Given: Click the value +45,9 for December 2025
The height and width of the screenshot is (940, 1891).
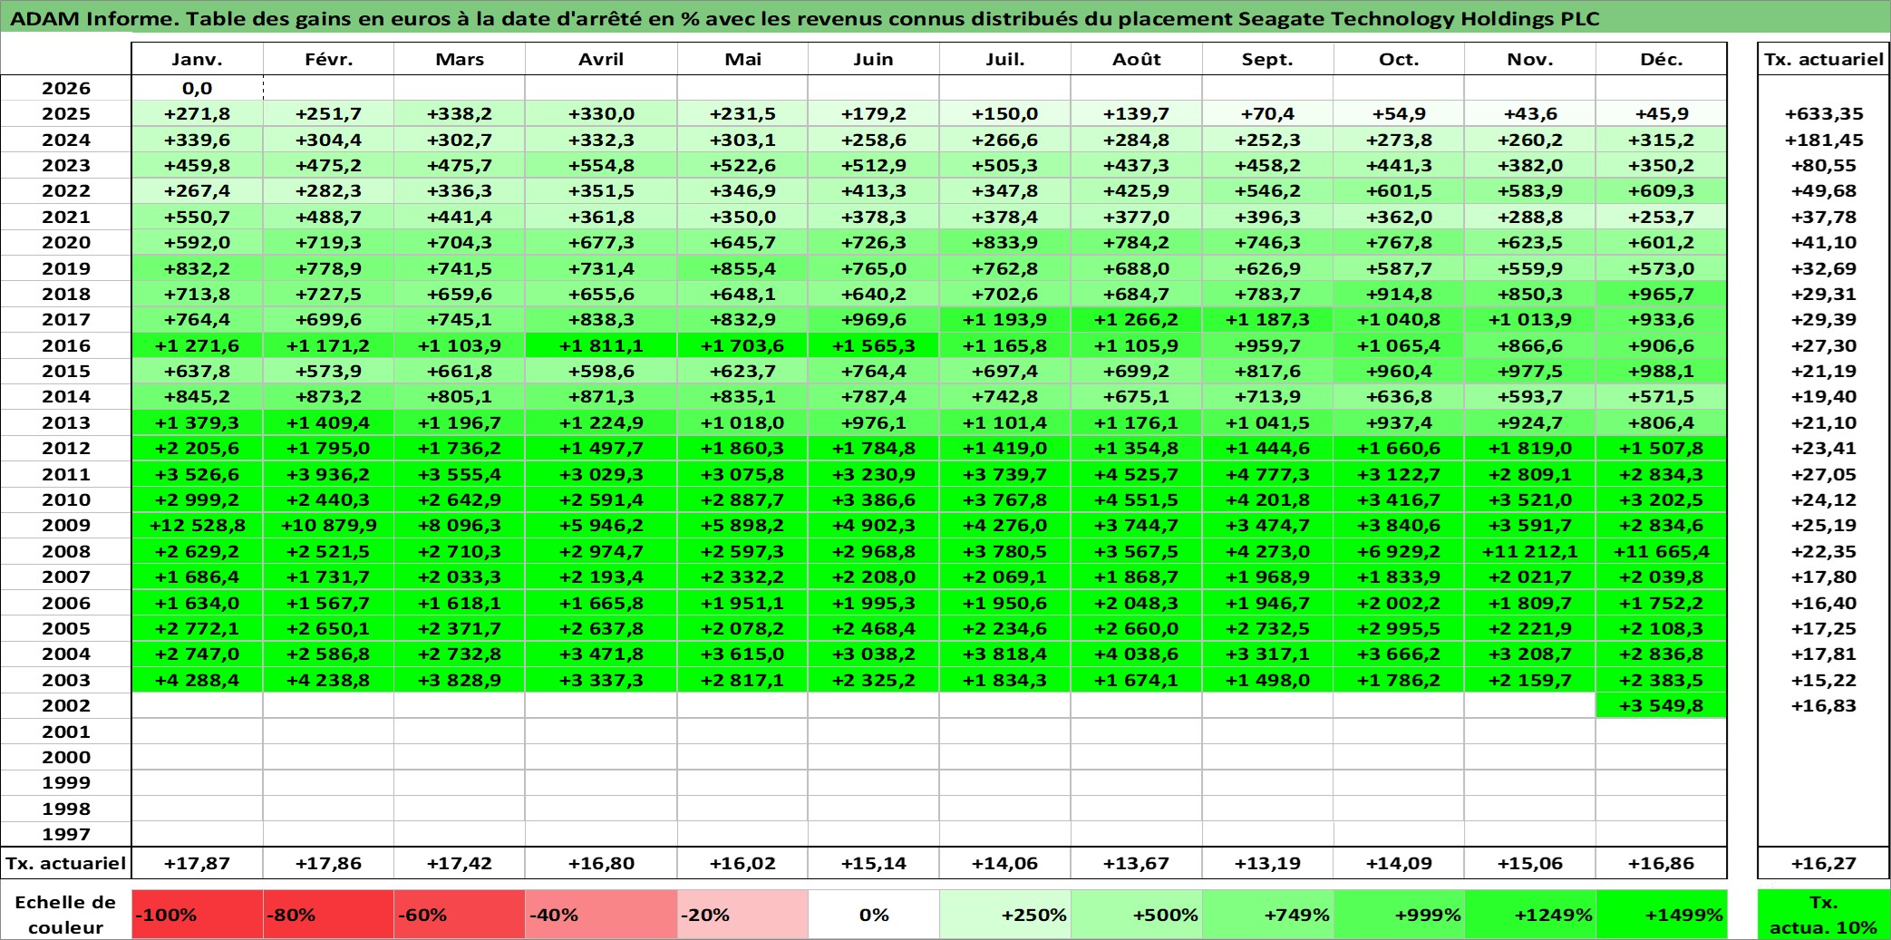Looking at the screenshot, I should click(x=1662, y=113).
